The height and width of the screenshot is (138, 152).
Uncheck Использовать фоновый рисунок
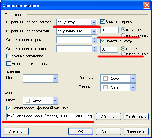click(9, 108)
